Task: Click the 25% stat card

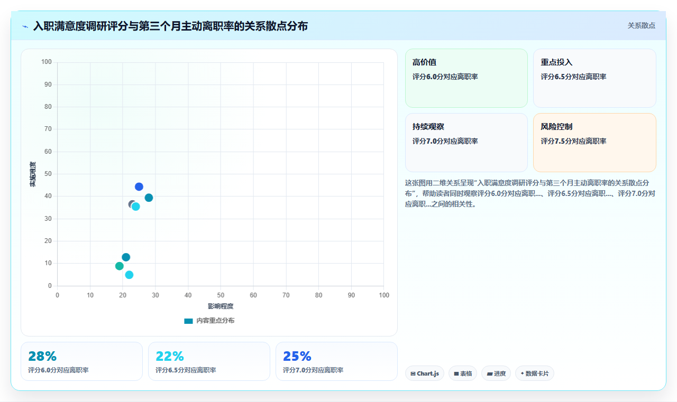Action: [336, 361]
